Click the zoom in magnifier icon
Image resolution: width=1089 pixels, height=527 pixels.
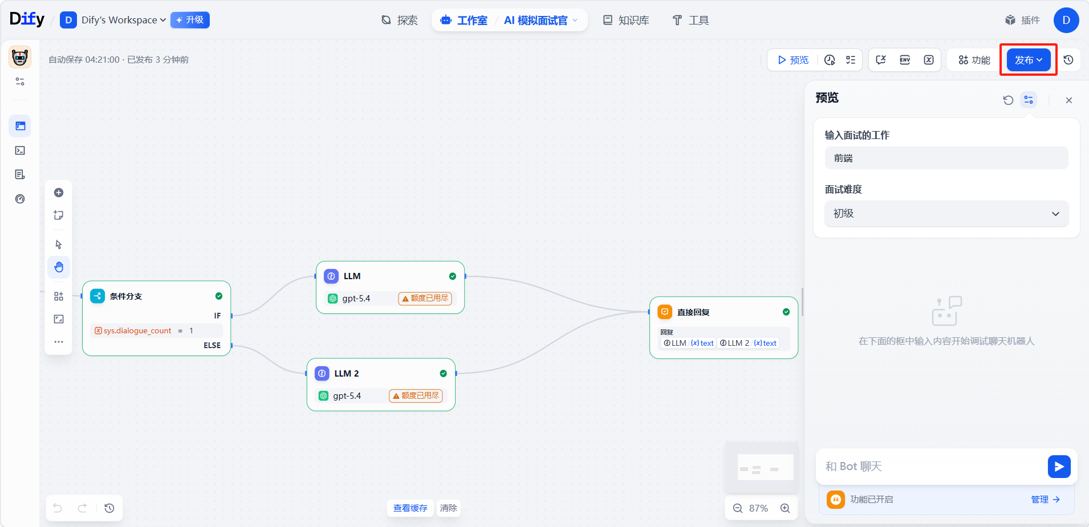(x=785, y=508)
